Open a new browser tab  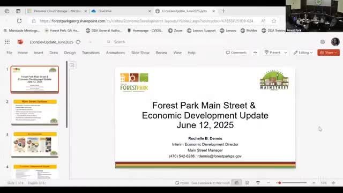[223, 11]
